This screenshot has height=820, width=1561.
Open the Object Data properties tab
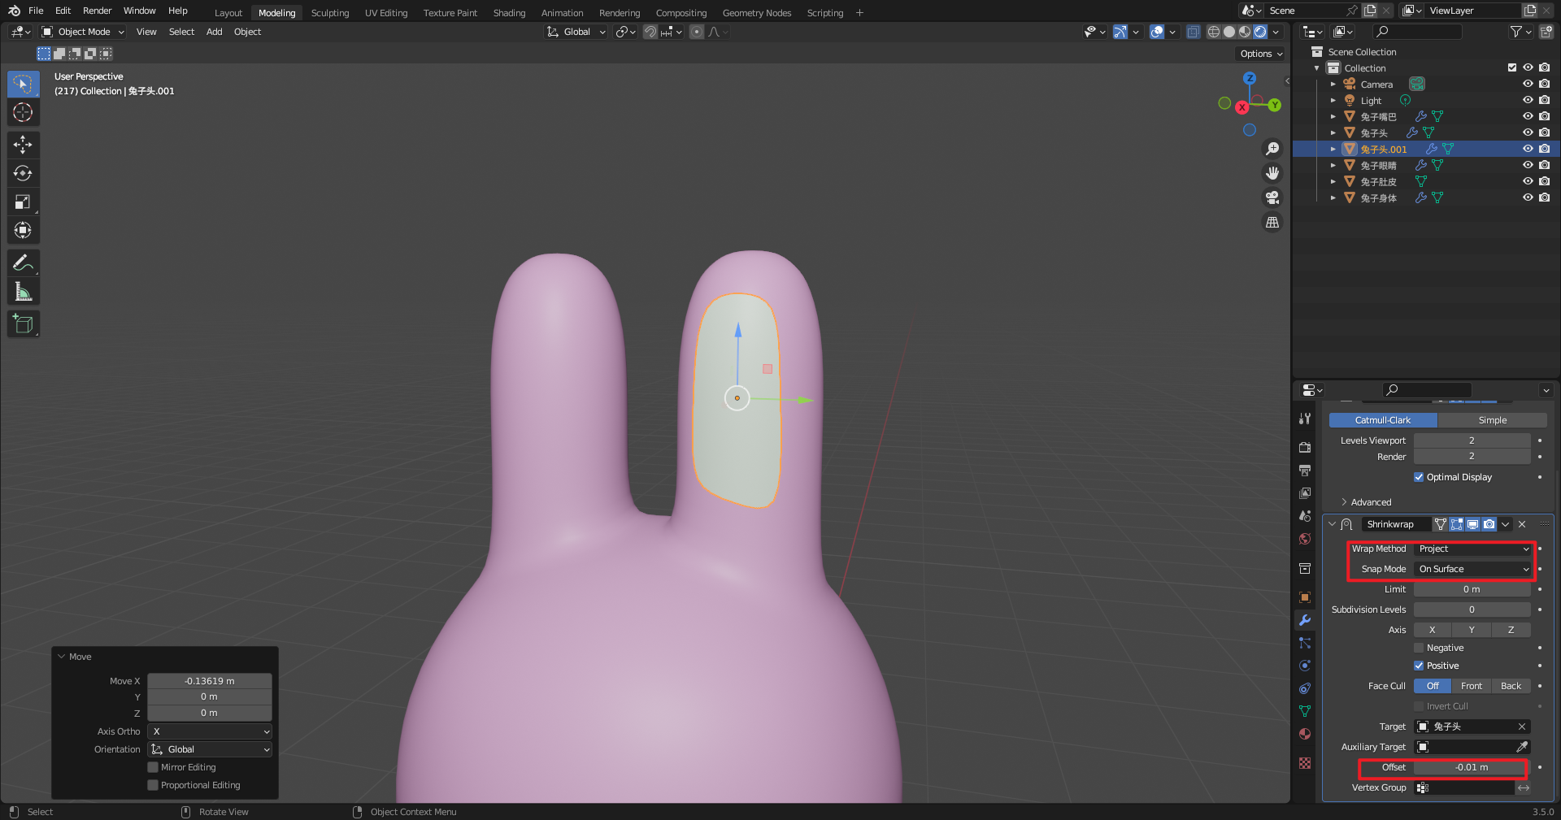[1305, 711]
